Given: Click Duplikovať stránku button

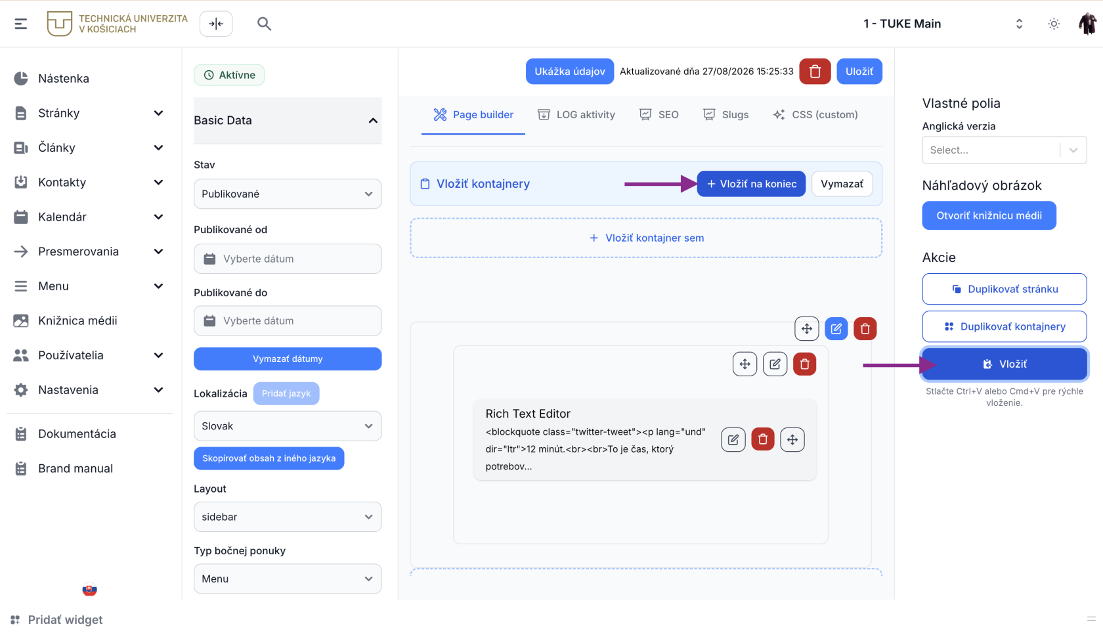Looking at the screenshot, I should coord(1005,290).
